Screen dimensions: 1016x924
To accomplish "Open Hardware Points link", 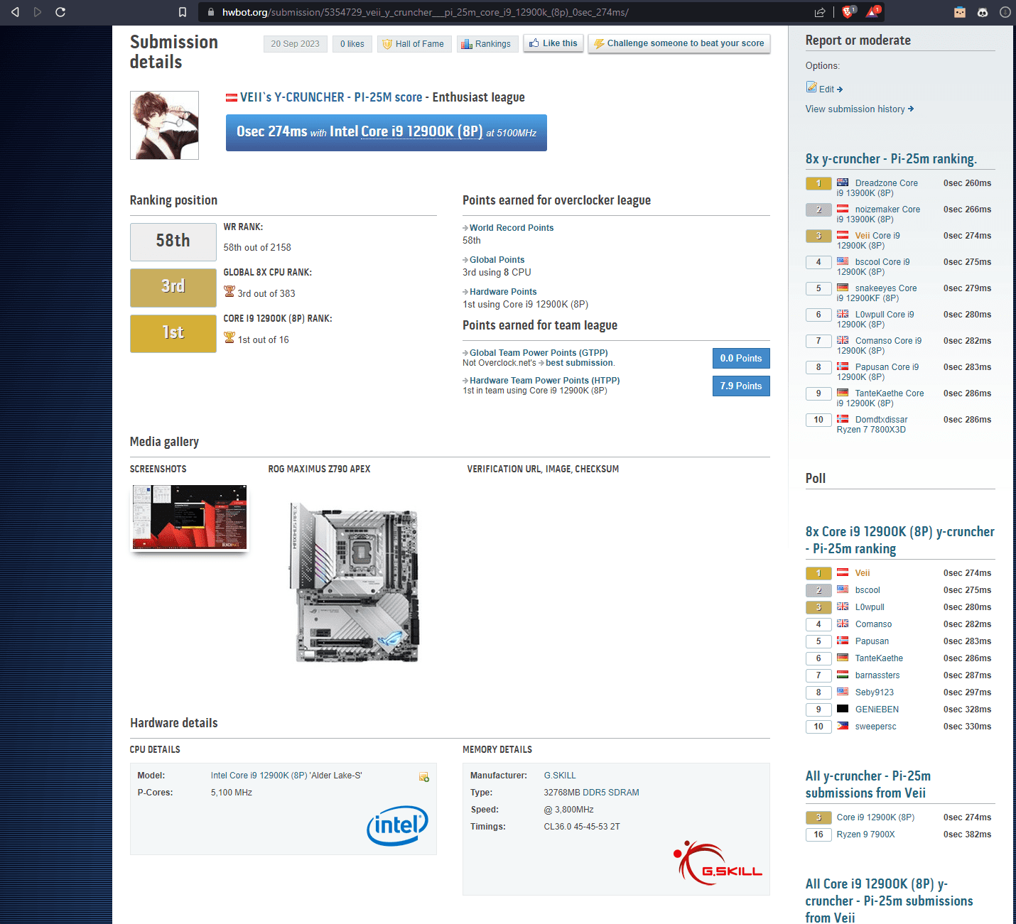I will point(503,292).
